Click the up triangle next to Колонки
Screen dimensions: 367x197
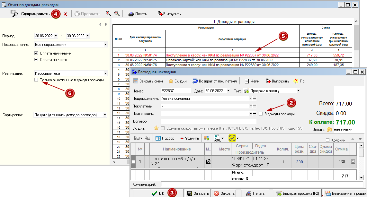coord(353,139)
